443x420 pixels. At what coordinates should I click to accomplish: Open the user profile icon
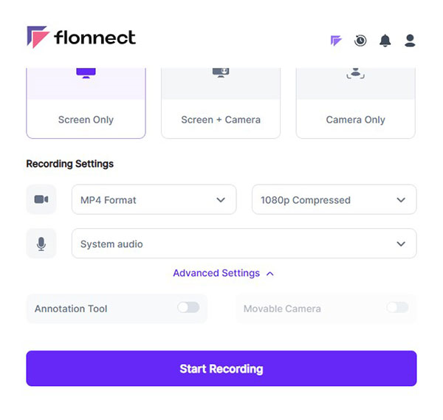[x=410, y=41]
